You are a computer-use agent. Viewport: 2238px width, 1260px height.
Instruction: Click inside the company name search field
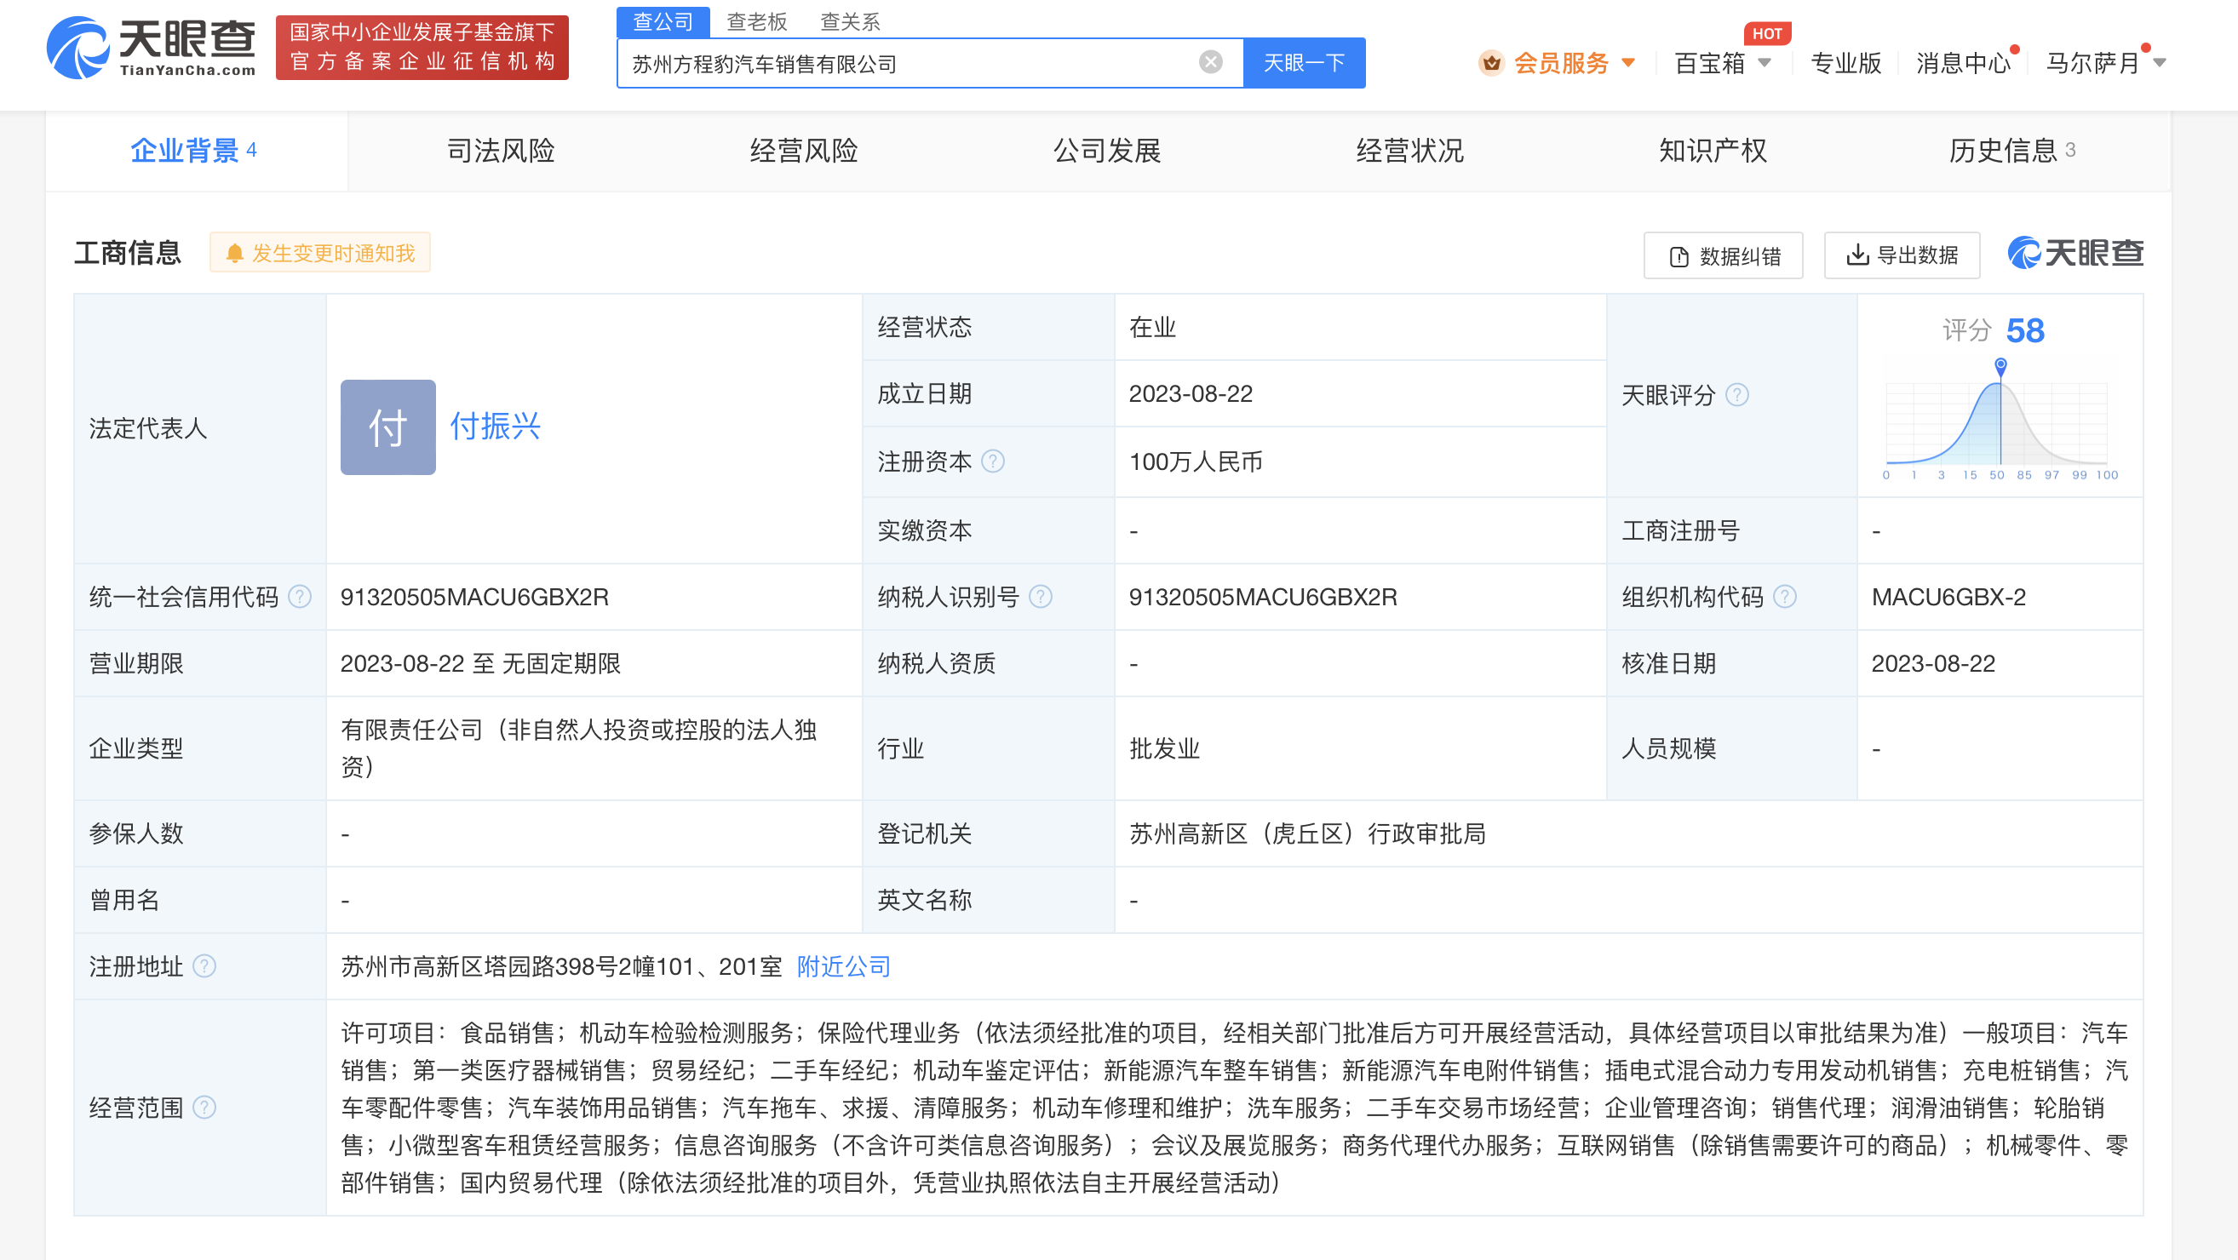click(869, 61)
